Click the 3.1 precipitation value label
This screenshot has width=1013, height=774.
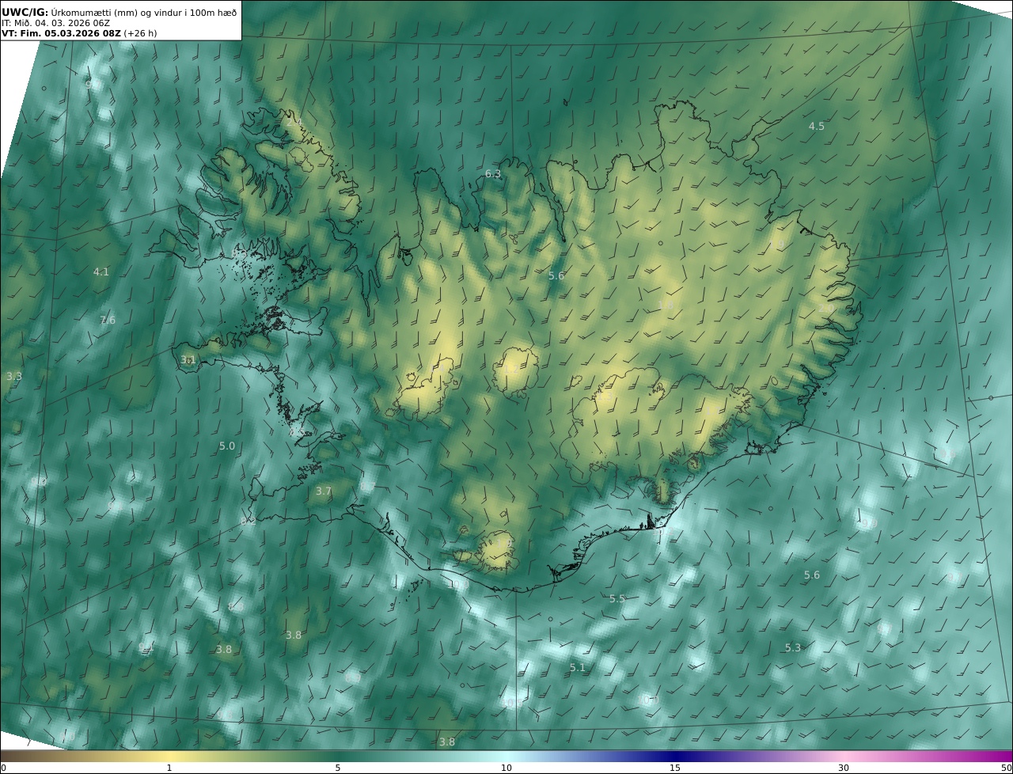(188, 360)
